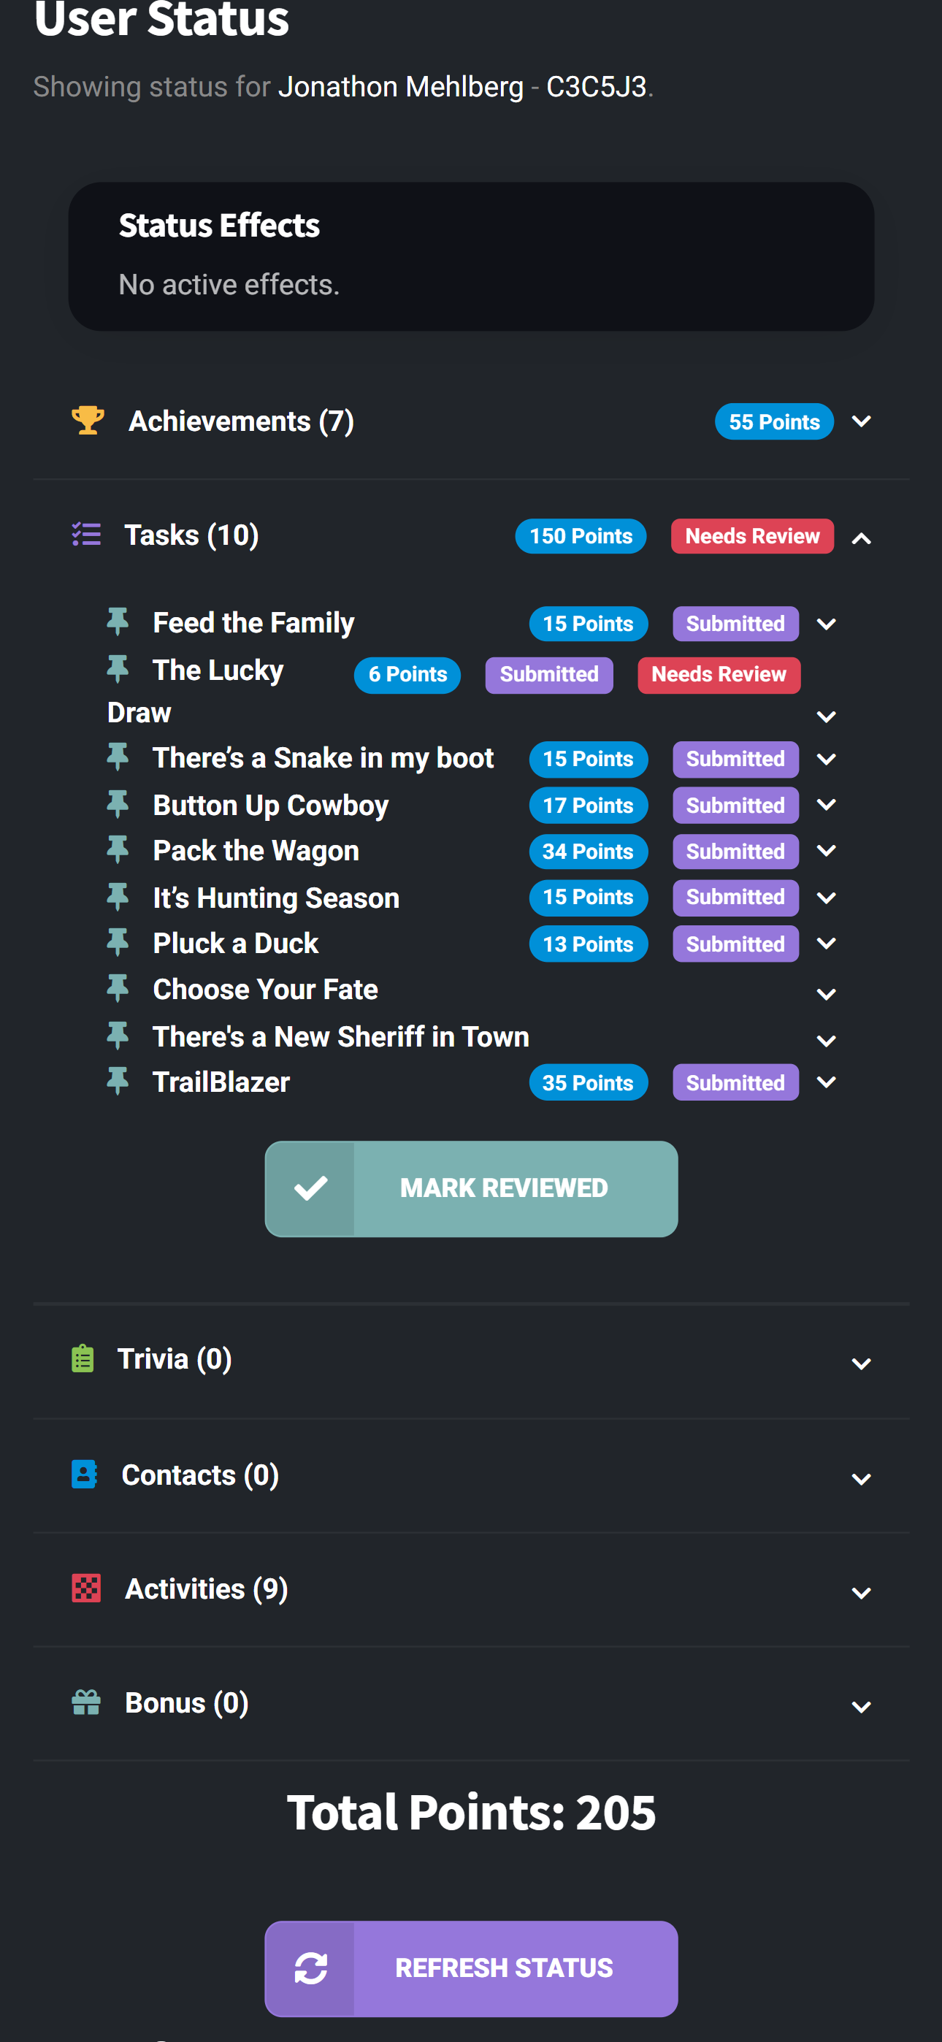
Task: Click the 150 Points badge on Tasks
Action: tap(581, 536)
